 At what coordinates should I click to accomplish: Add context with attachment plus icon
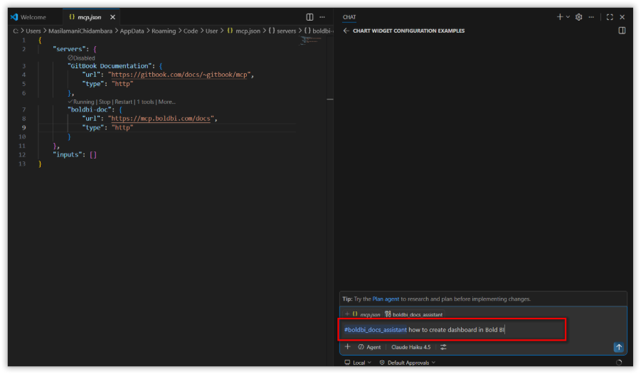(x=346, y=314)
